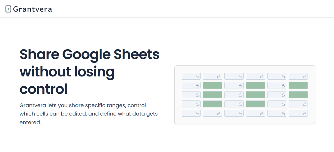This screenshot has width=334, height=152.
Task: Select green cell in second row, last column
Action: point(298,85)
